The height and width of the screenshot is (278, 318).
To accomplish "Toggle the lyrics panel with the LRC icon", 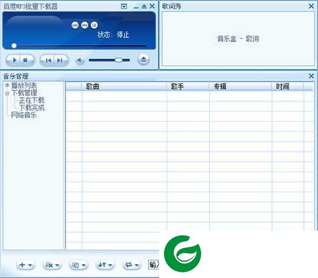I will click(x=75, y=25).
